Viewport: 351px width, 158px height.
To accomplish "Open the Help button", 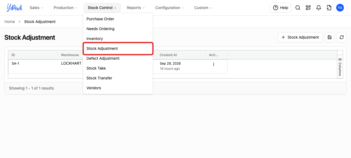I will (x=281, y=8).
